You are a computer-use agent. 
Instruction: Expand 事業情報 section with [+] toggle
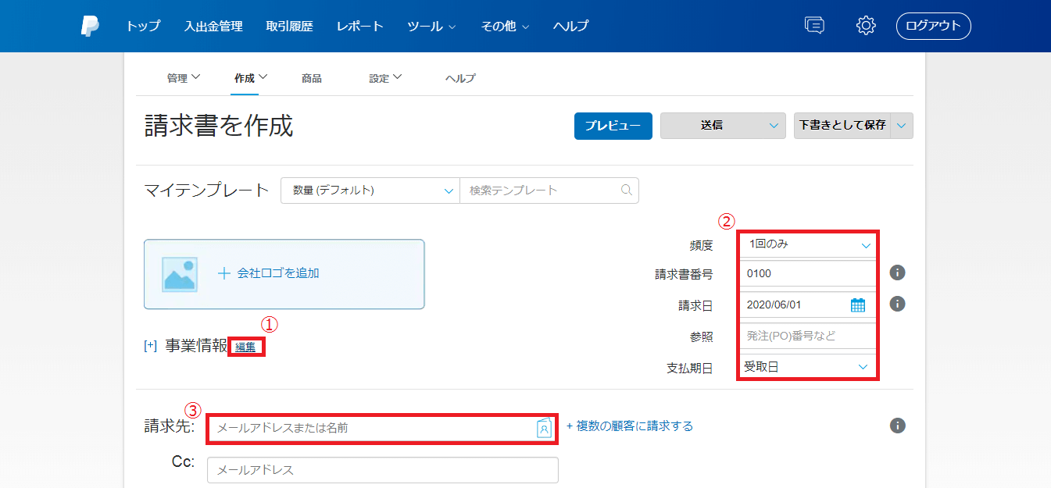(151, 346)
